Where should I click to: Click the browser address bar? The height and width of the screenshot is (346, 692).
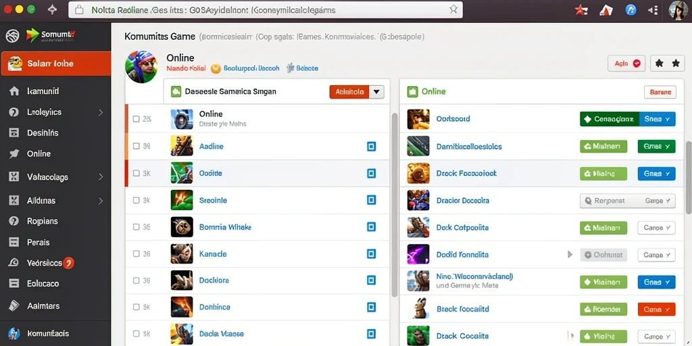click(265, 9)
